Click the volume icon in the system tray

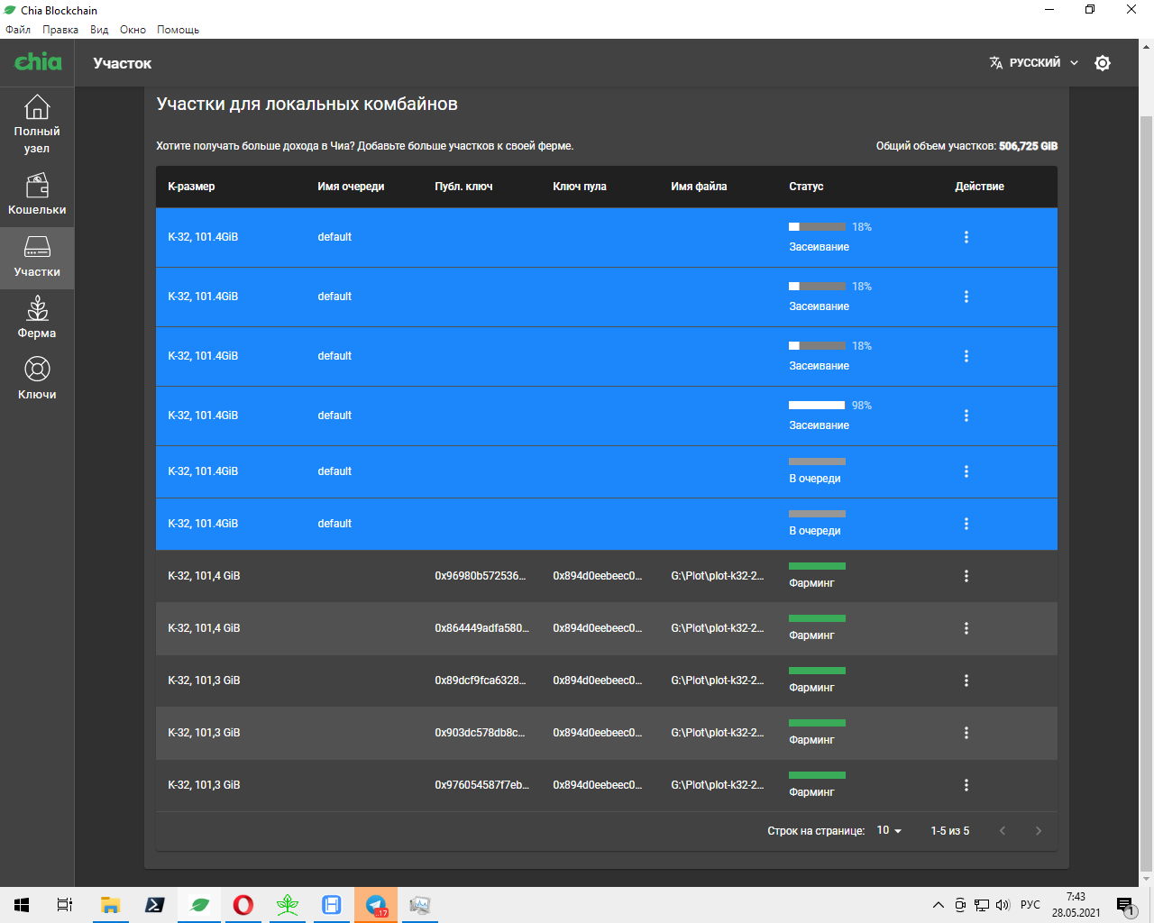pyautogui.click(x=1003, y=905)
